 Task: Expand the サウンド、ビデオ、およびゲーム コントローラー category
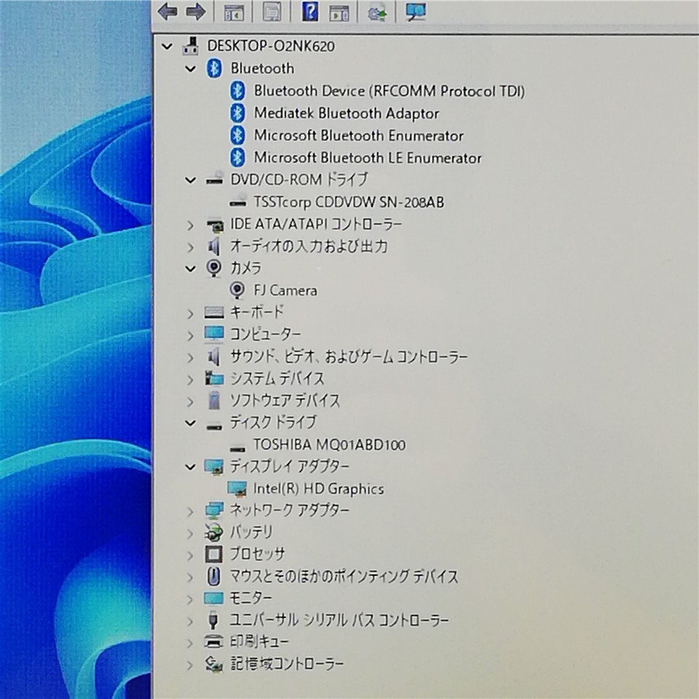click(x=190, y=357)
